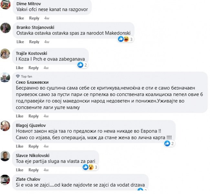Screen dimensions: 210x194
Task: Click Branko Stojanovski's avatar thumbnail
Action: [5, 28]
